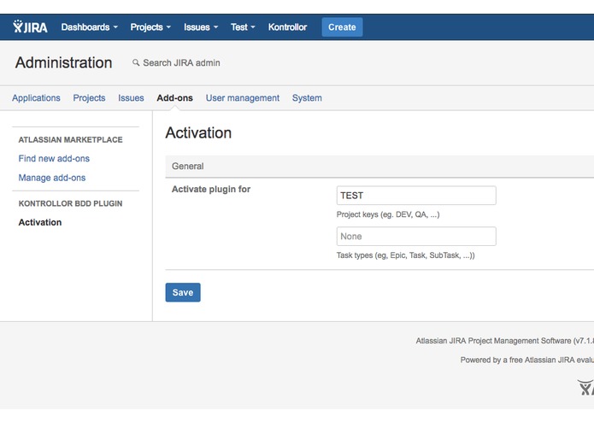Viewport: 594px width, 422px height.
Task: Focus the Search JIRA admin field
Action: click(x=181, y=63)
